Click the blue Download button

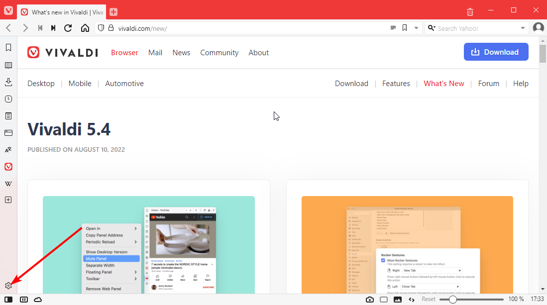(x=496, y=52)
